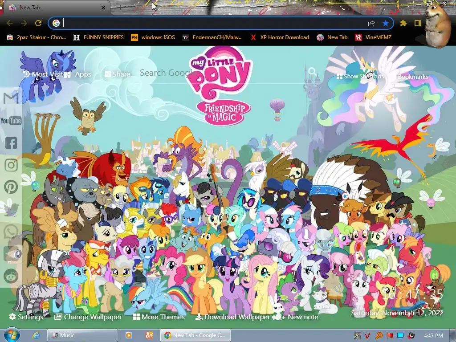456x342 pixels.
Task: Open the Instagram sidebar icon
Action: (11, 165)
